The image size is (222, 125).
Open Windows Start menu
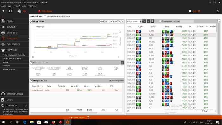click(3, 122)
